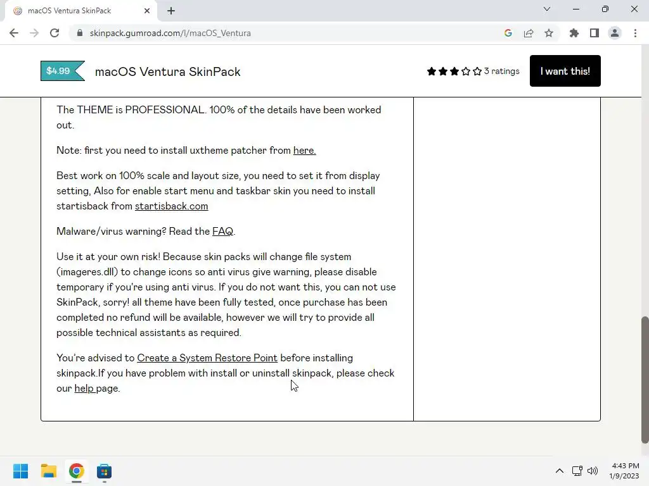This screenshot has width=649, height=486.
Task: Minimize the Chrome window
Action: point(575,9)
